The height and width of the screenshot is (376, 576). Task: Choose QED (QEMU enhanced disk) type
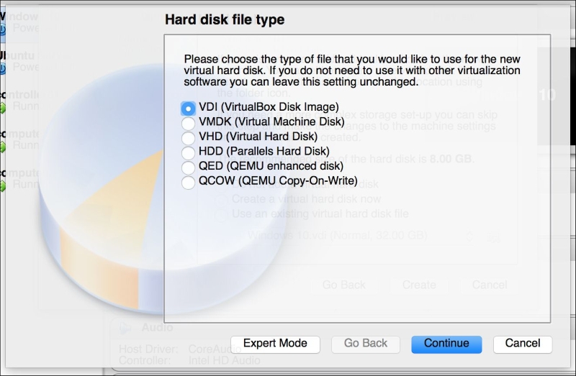(x=188, y=168)
